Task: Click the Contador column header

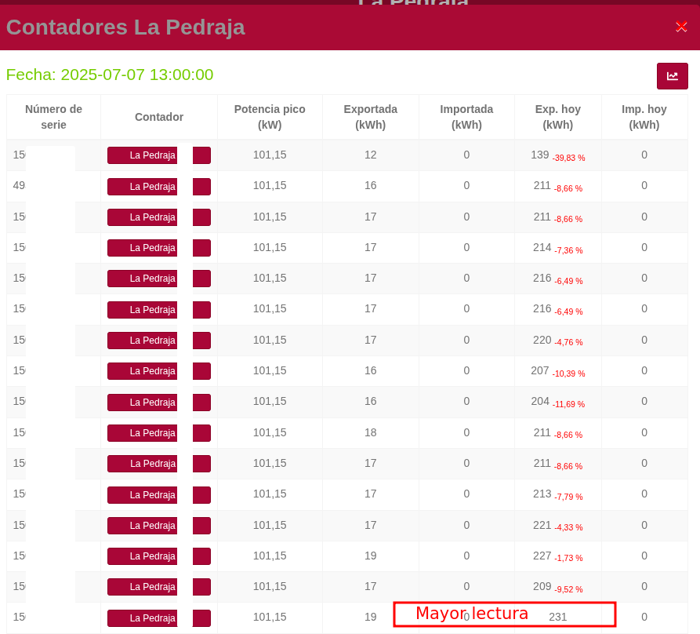Action: click(159, 117)
